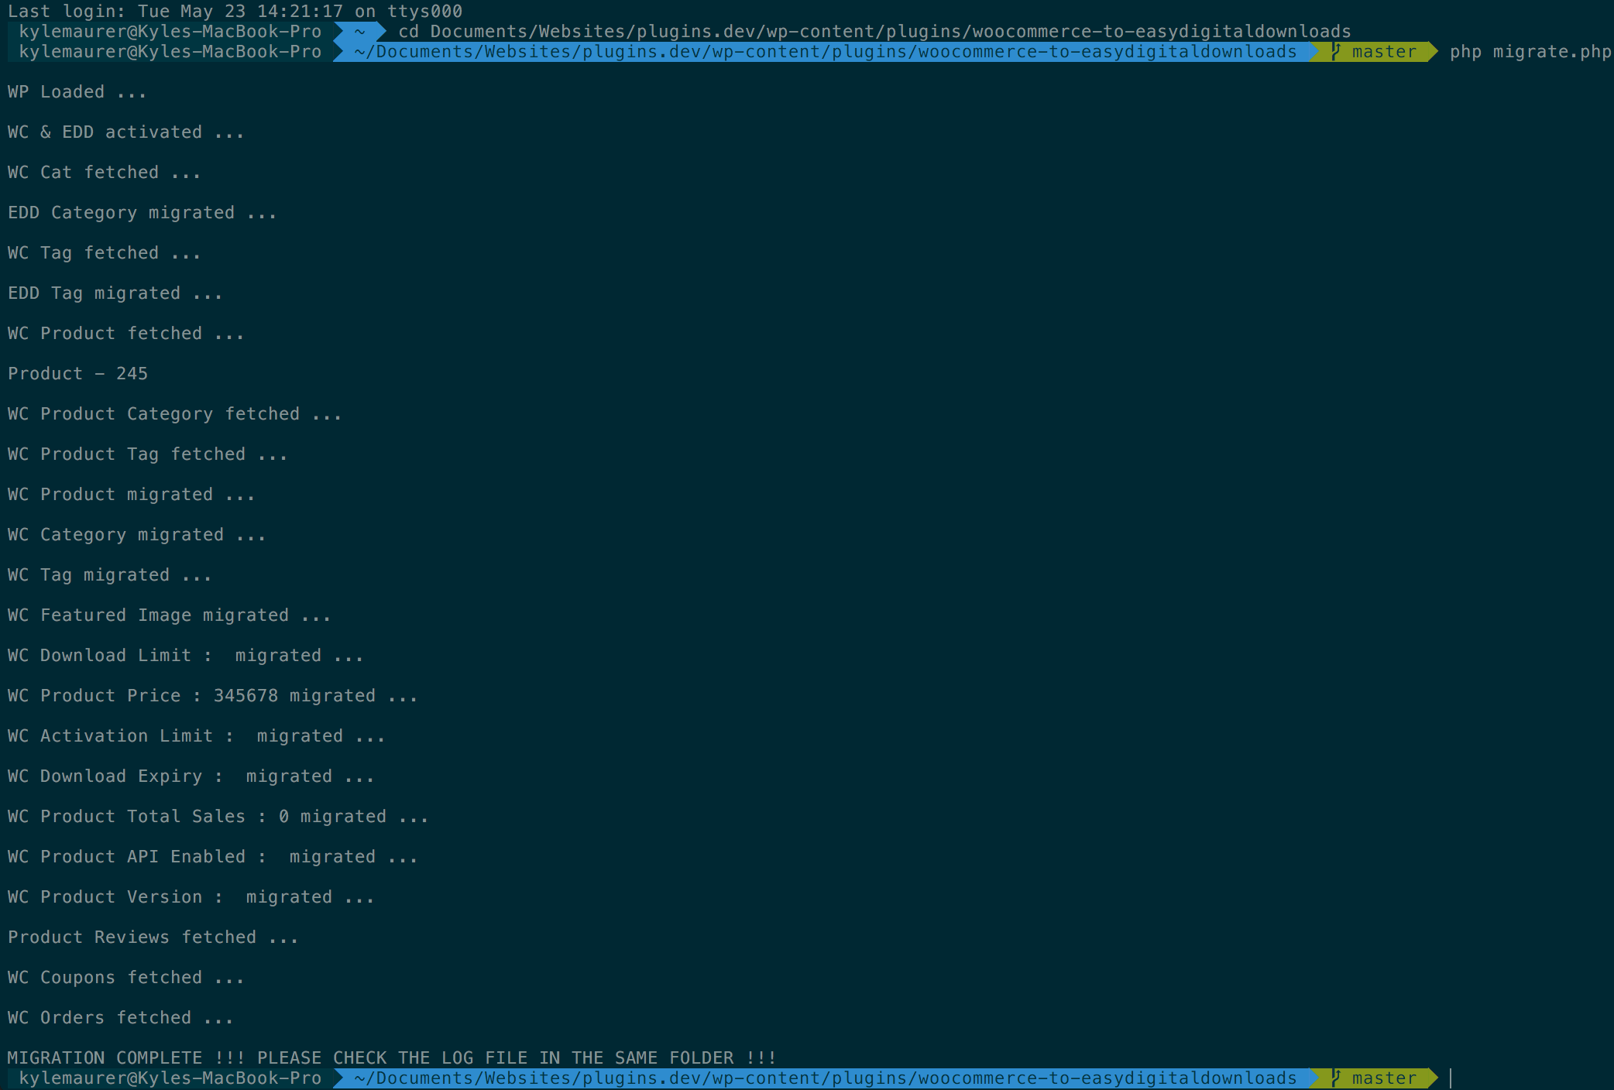Click the 'MIGRATION COMPLETE !!!' message line

pyautogui.click(x=392, y=1057)
